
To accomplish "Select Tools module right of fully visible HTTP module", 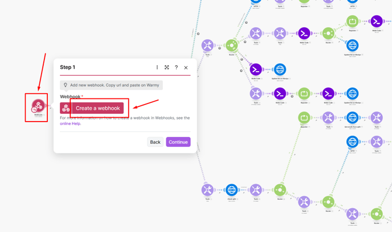I will click(377, 142).
